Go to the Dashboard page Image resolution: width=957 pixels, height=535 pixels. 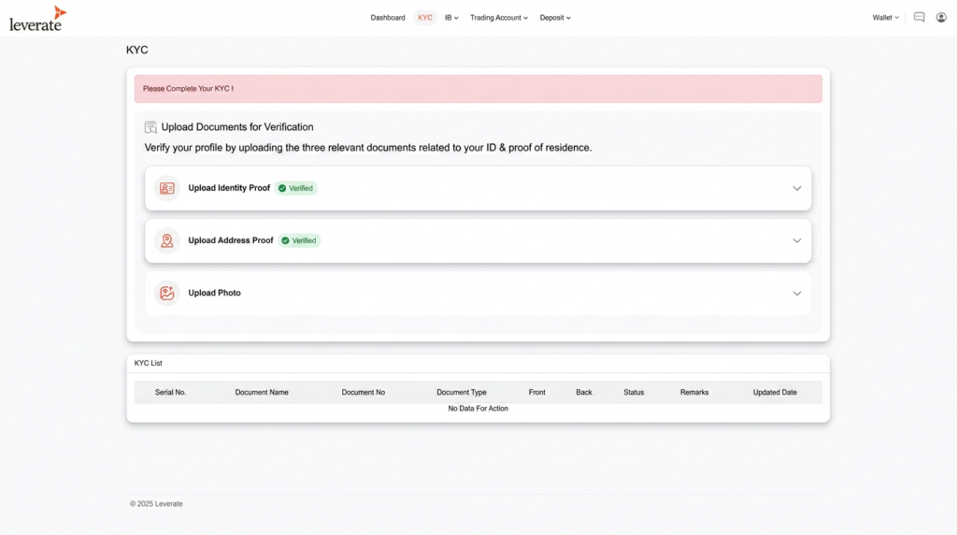click(x=388, y=18)
